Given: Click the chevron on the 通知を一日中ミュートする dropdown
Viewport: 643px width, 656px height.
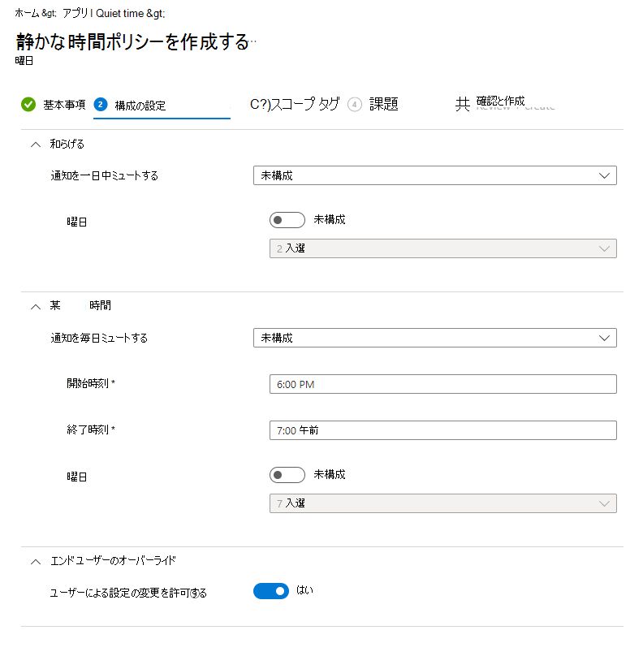Looking at the screenshot, I should click(604, 175).
